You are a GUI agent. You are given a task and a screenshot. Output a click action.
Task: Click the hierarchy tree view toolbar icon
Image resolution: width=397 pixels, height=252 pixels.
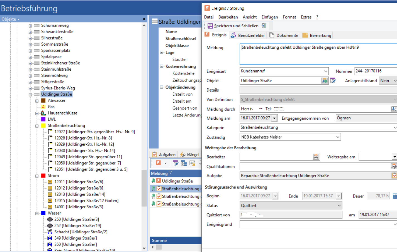point(184,163)
